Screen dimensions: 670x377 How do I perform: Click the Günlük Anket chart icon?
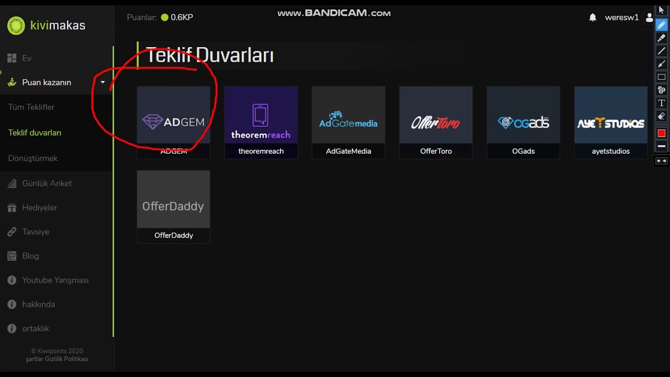point(12,183)
